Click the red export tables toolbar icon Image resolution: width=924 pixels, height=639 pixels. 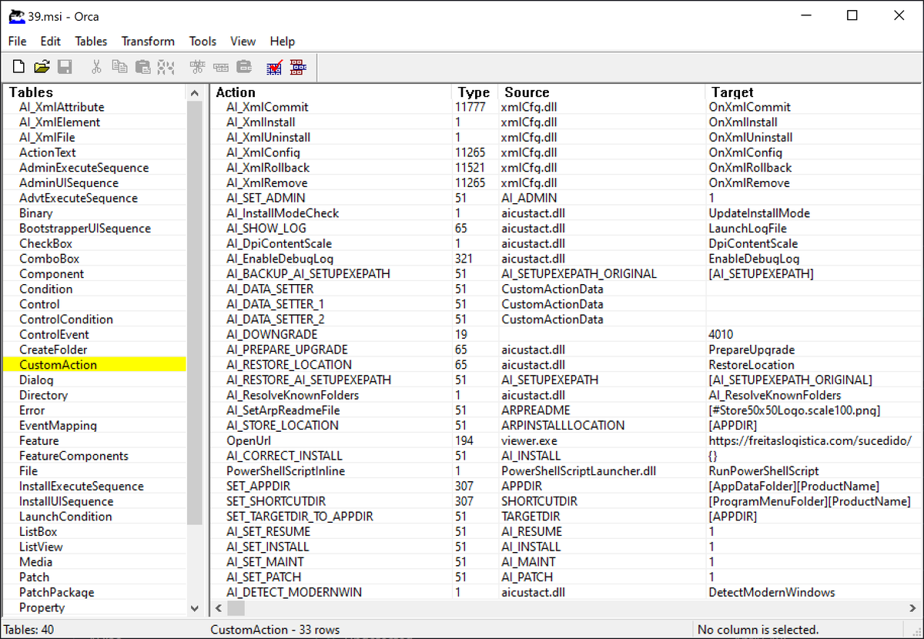[x=298, y=67]
